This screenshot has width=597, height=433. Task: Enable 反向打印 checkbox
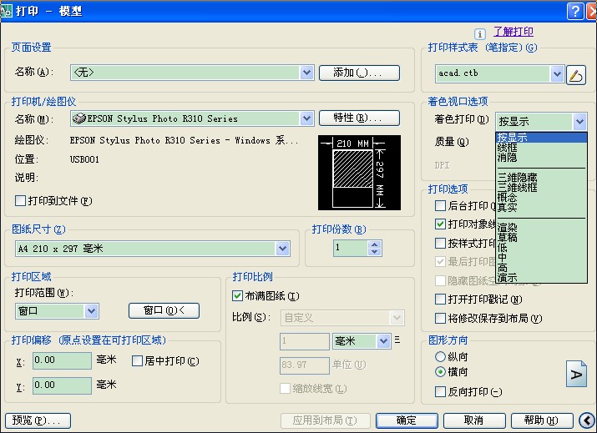[440, 391]
